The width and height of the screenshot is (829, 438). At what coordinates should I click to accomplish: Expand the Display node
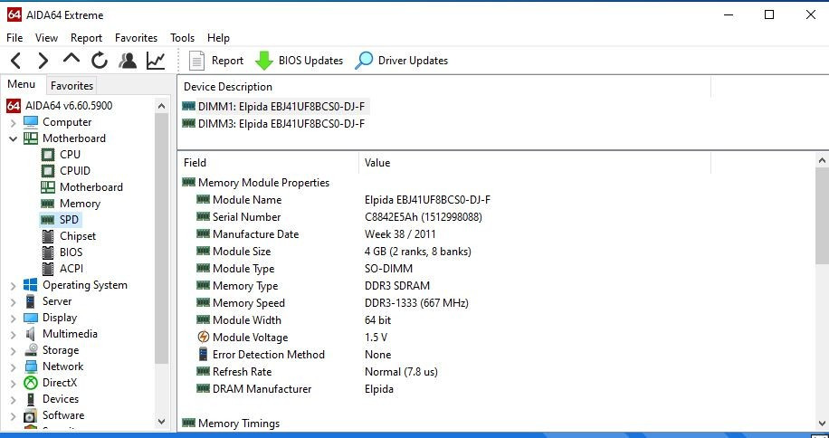(14, 319)
